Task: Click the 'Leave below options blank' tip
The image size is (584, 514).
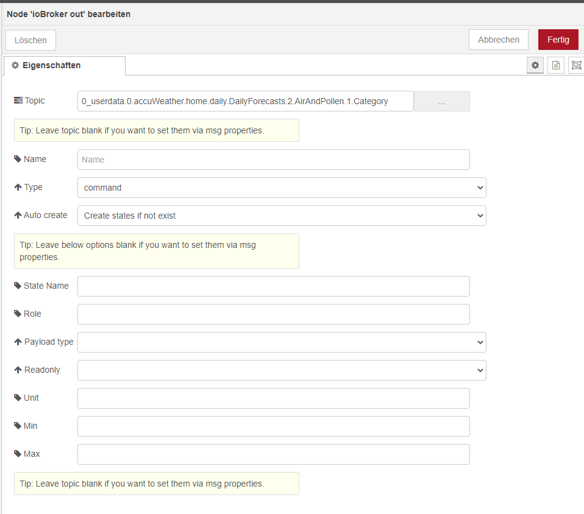Action: point(157,251)
